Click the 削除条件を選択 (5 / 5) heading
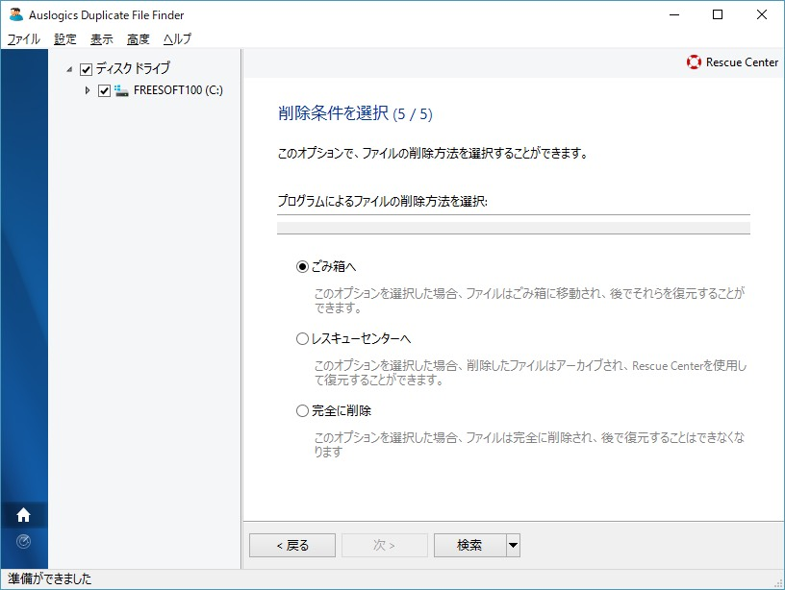This screenshot has width=785, height=590. point(355,113)
